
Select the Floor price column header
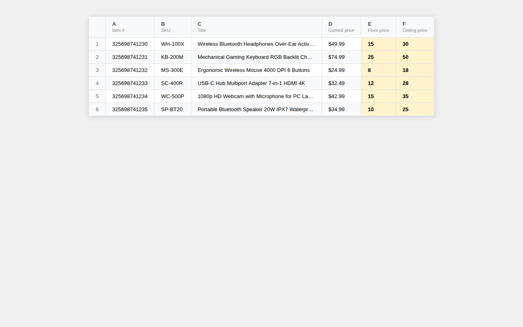(x=378, y=27)
